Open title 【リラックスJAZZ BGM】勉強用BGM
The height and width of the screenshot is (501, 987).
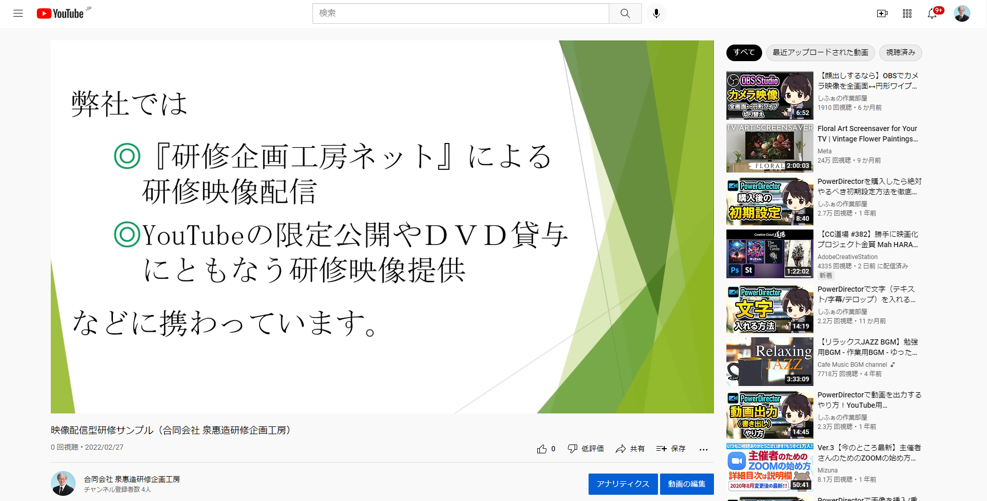click(868, 347)
